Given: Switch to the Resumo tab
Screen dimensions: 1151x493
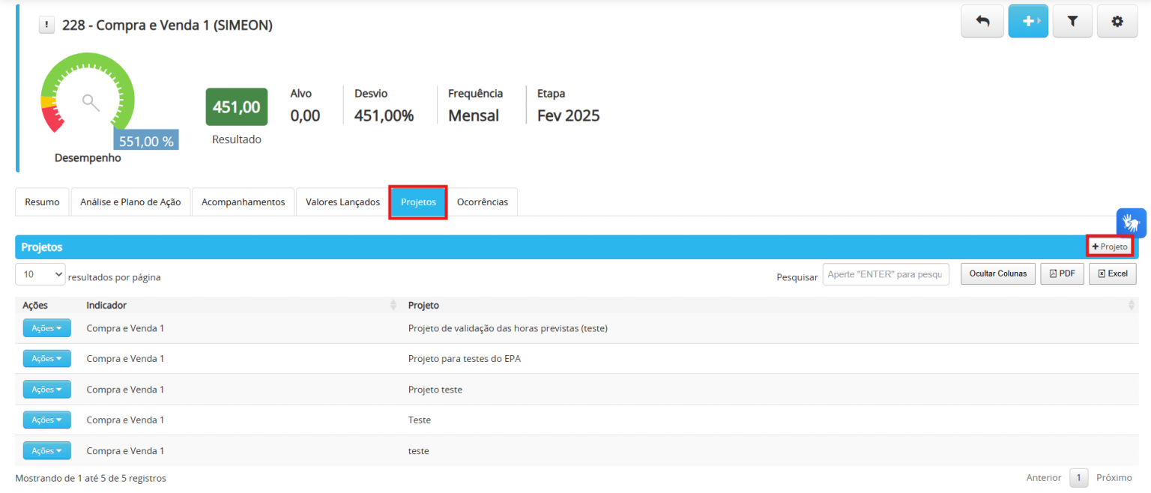Looking at the screenshot, I should coord(42,202).
